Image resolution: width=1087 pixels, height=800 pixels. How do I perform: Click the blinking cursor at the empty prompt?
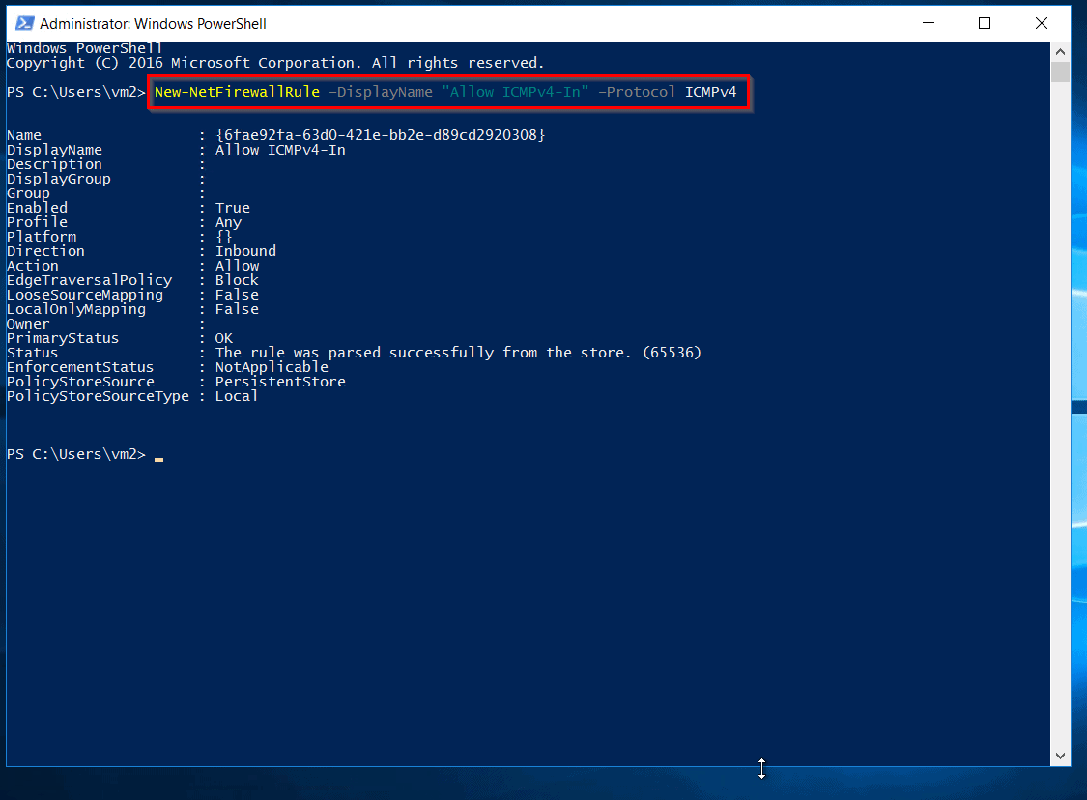pyautogui.click(x=160, y=456)
